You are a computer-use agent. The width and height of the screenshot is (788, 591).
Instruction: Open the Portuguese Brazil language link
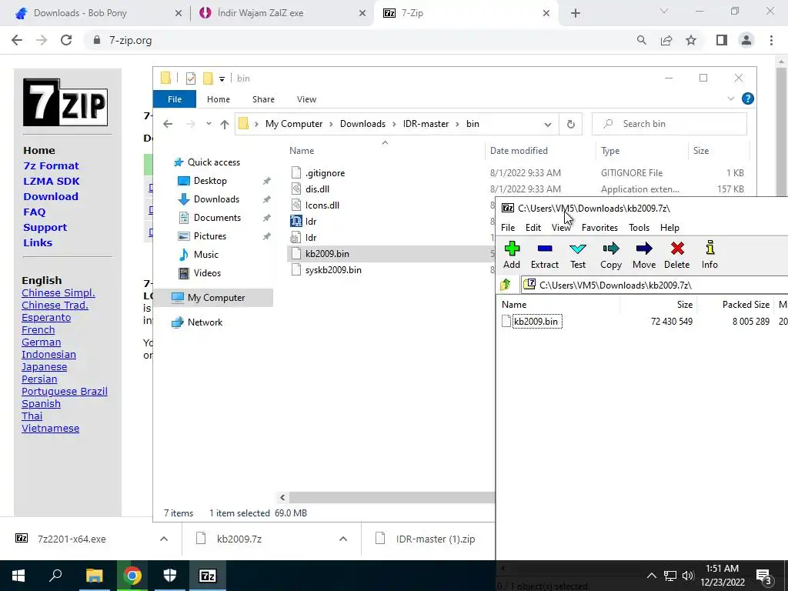pos(65,392)
